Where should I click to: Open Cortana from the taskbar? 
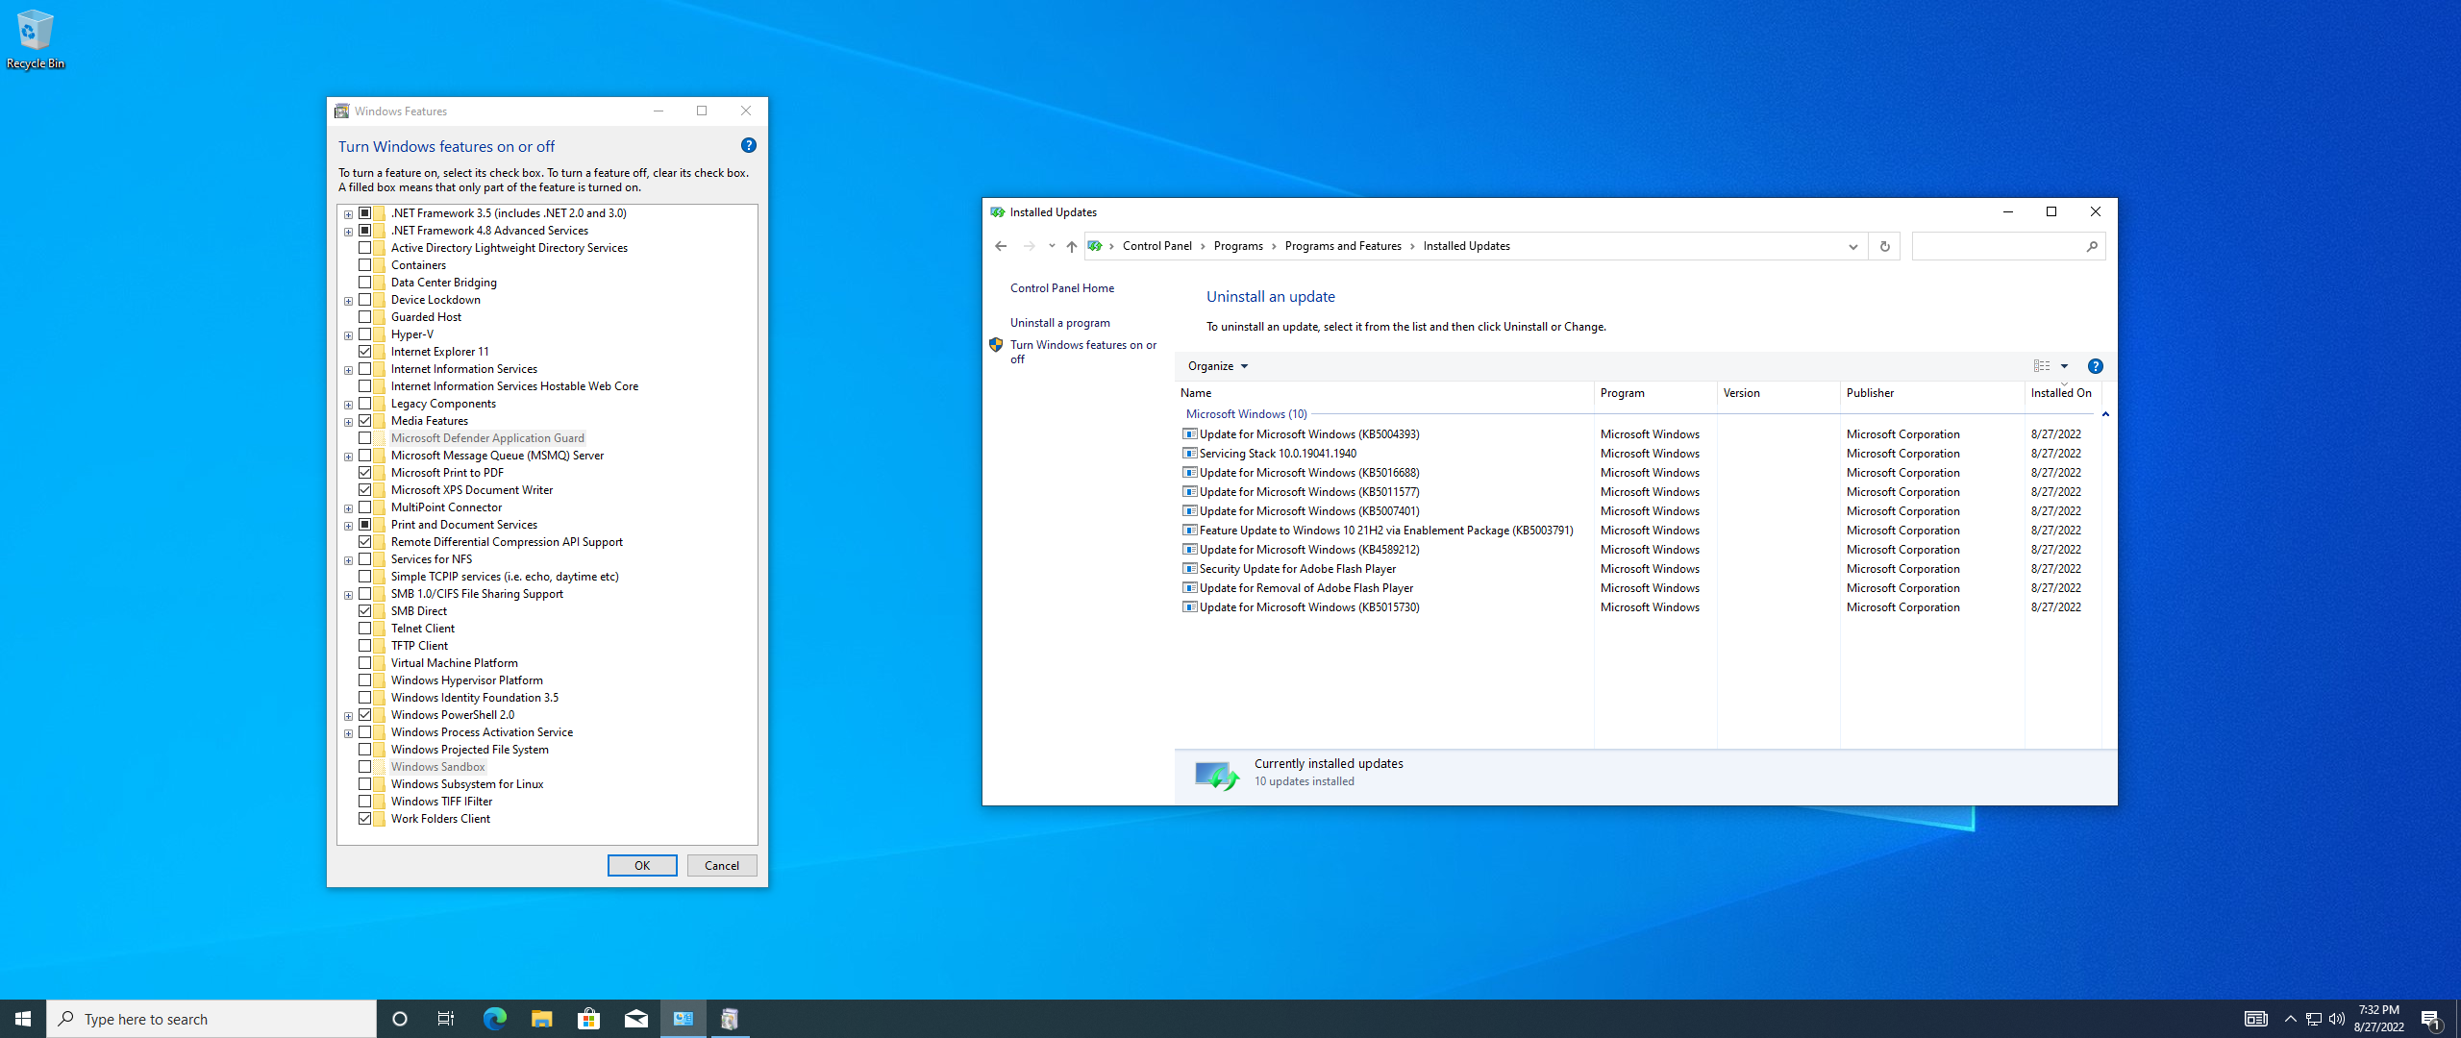click(400, 1019)
